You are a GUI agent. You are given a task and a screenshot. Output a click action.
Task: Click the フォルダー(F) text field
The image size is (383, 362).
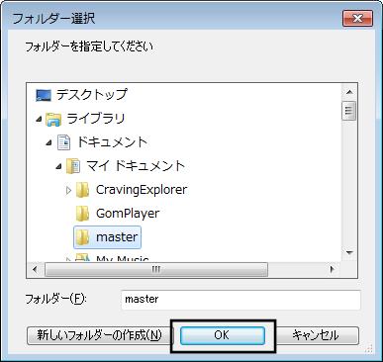[x=240, y=300]
